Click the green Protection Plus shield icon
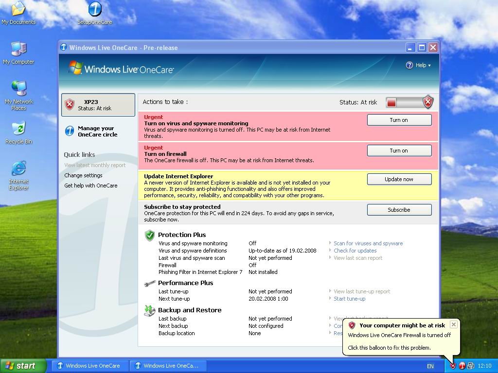 click(149, 236)
